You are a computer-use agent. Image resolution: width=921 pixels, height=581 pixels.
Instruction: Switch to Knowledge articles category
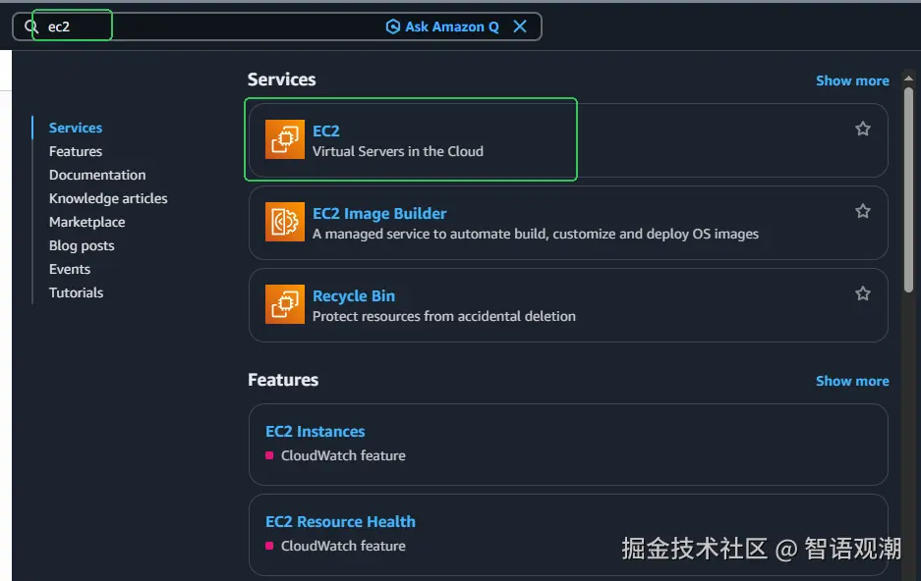point(108,198)
